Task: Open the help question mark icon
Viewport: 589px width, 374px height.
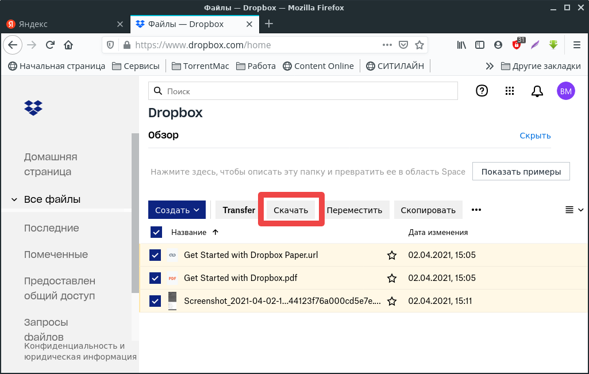Action: (x=482, y=91)
